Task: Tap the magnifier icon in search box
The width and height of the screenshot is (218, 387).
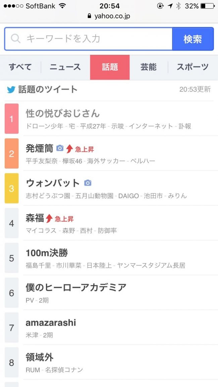Action: pyautogui.click(x=16, y=39)
